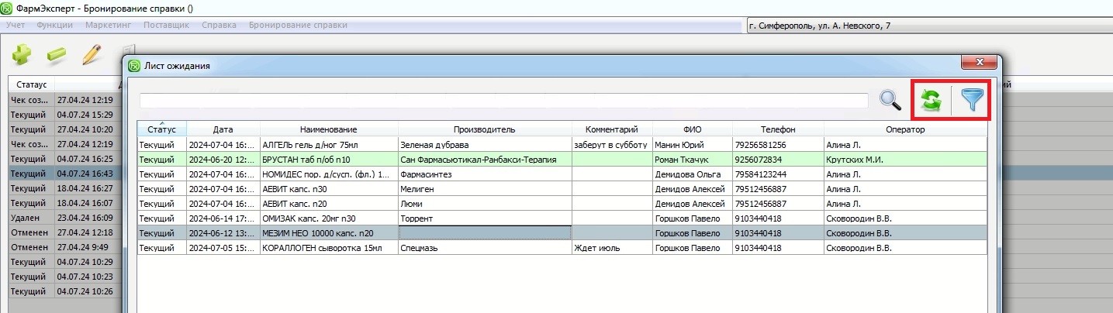Click the magnifying glass search icon

coord(890,101)
